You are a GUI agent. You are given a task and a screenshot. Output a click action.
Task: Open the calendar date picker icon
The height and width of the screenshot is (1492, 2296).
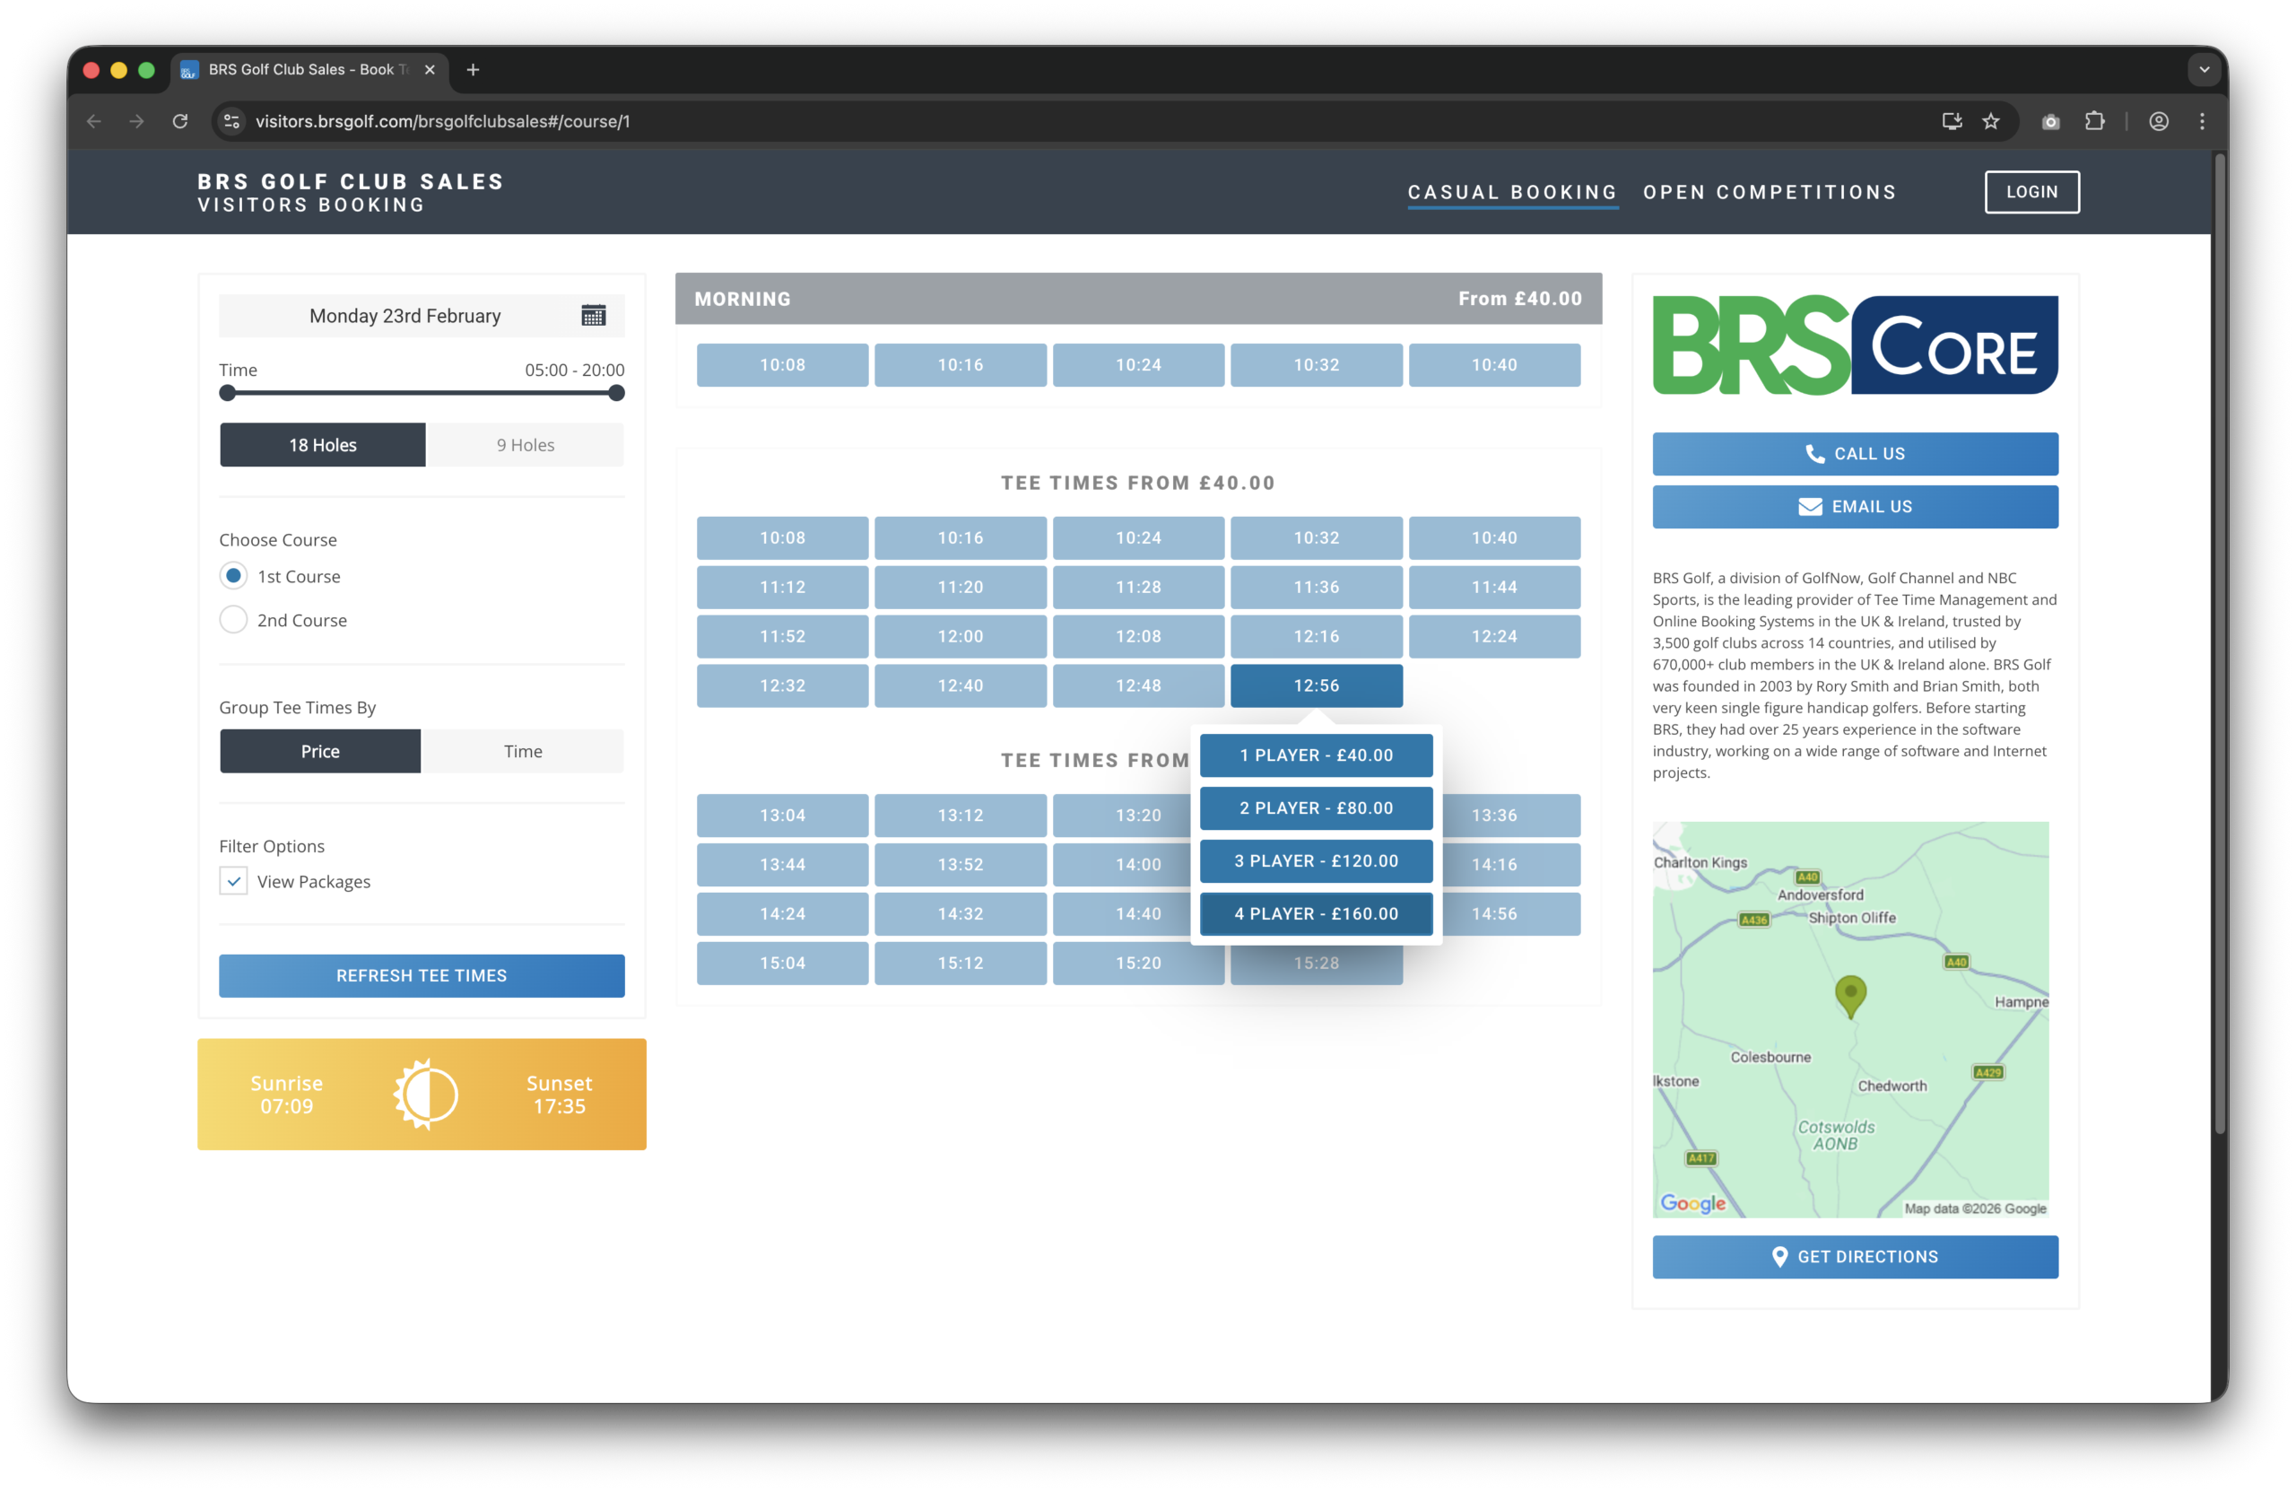click(594, 316)
